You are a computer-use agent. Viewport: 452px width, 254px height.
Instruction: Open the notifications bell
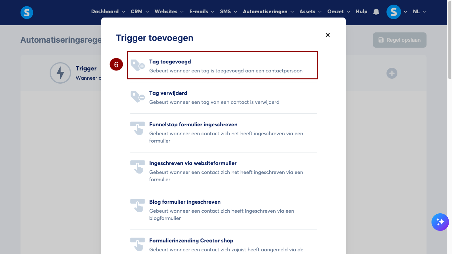[x=376, y=12]
